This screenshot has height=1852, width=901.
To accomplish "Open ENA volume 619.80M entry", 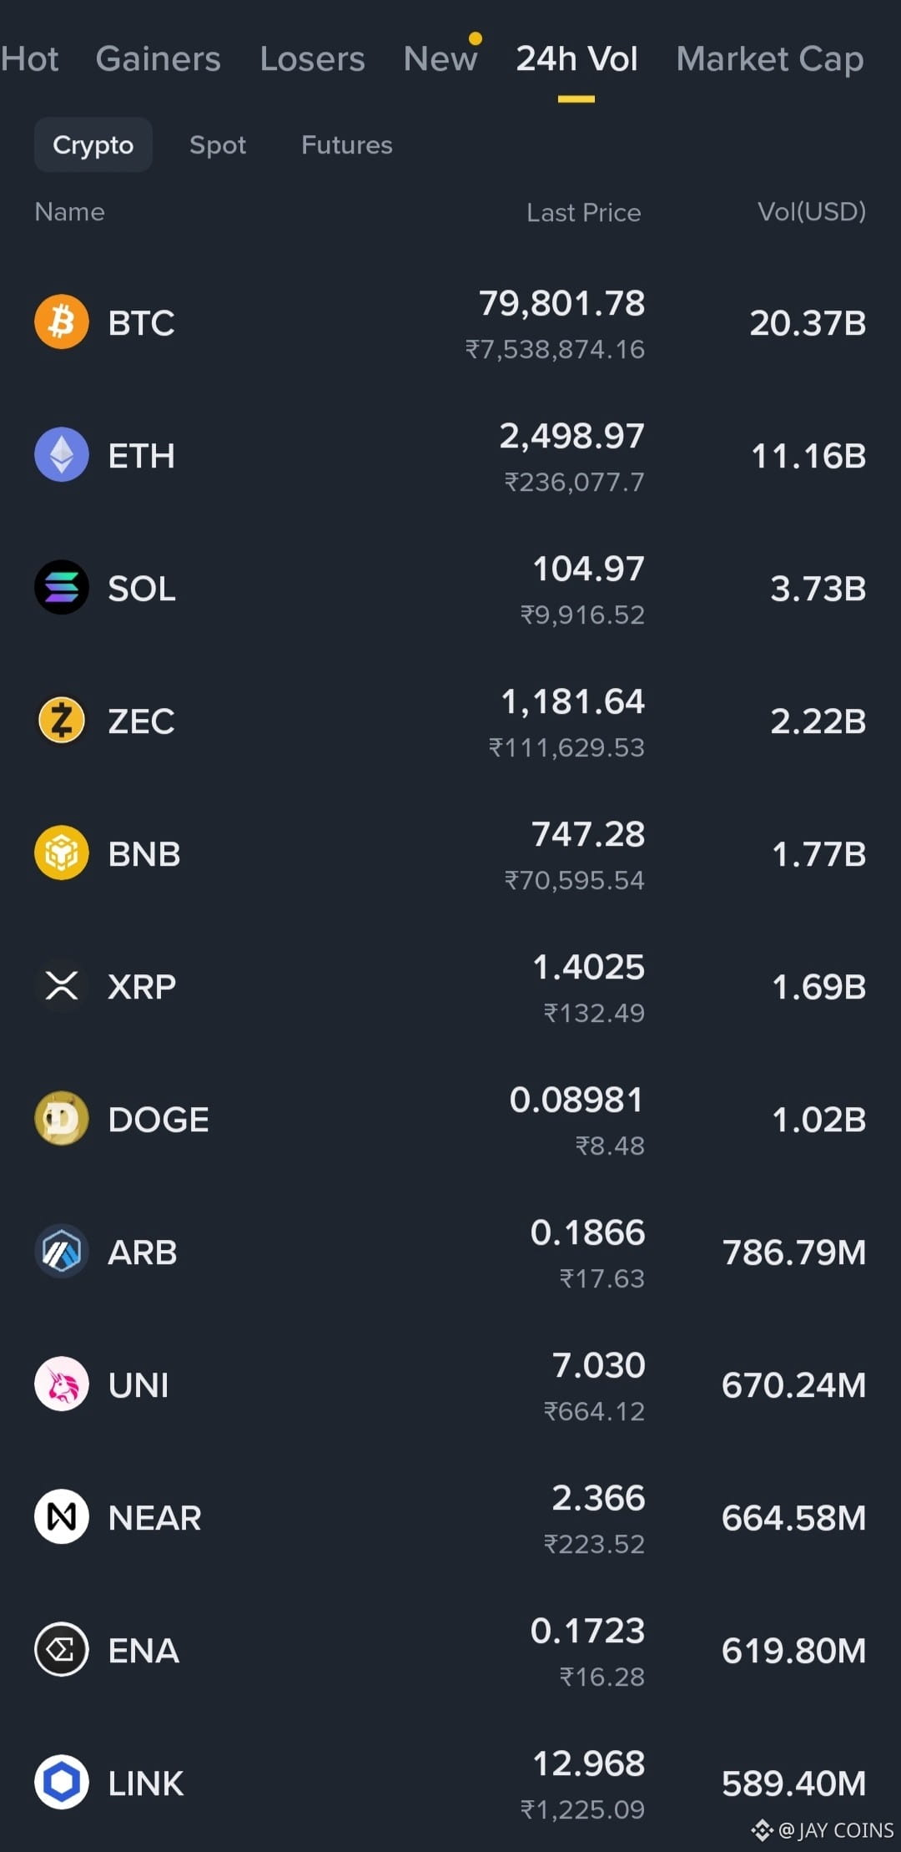I will tap(794, 1651).
